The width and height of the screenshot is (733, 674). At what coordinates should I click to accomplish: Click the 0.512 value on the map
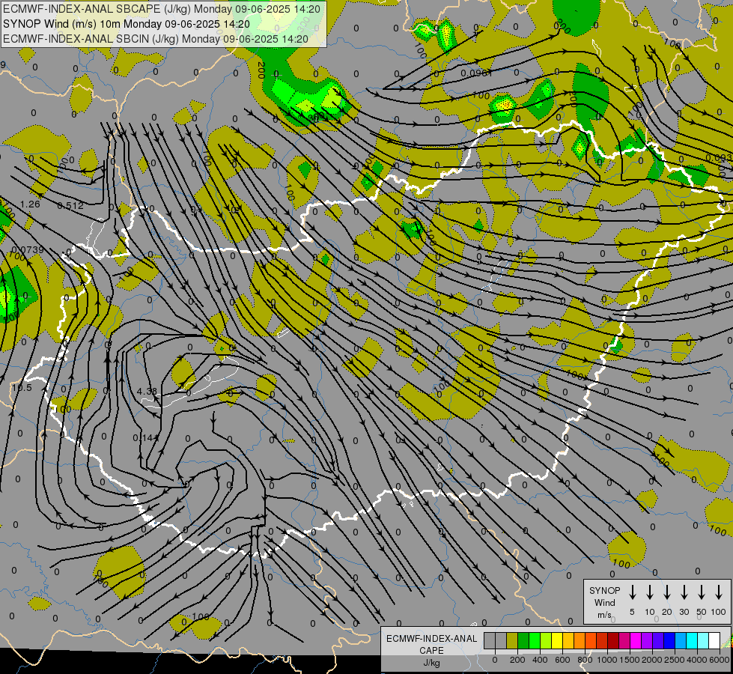70,205
